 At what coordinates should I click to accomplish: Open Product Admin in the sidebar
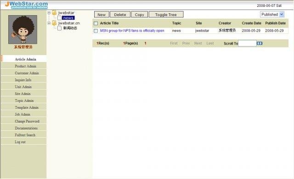[26, 66]
